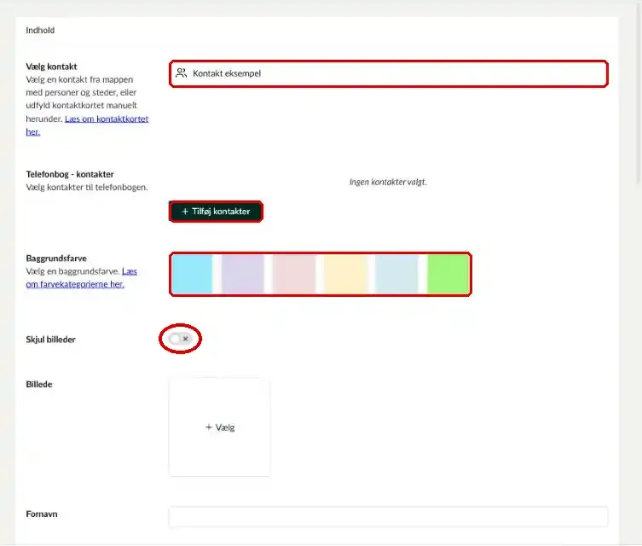Click the Indhold section heading
642x546 pixels.
coord(40,31)
